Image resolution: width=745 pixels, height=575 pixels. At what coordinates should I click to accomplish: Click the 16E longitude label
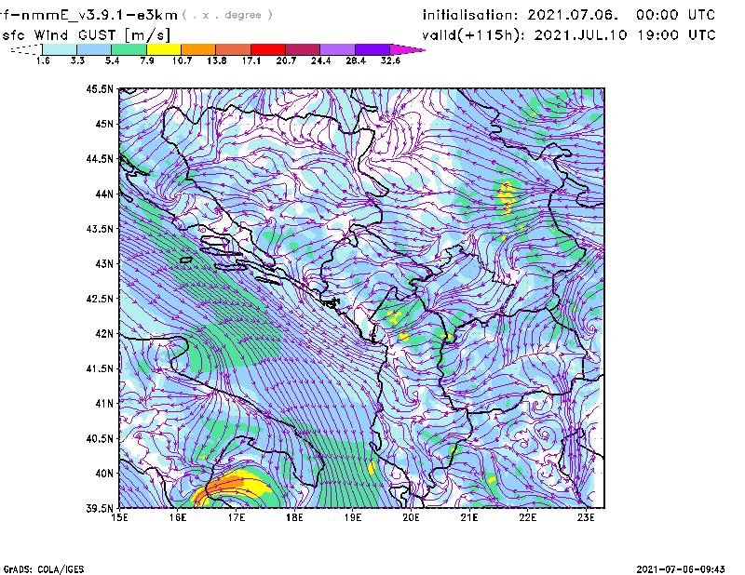pyautogui.click(x=178, y=517)
